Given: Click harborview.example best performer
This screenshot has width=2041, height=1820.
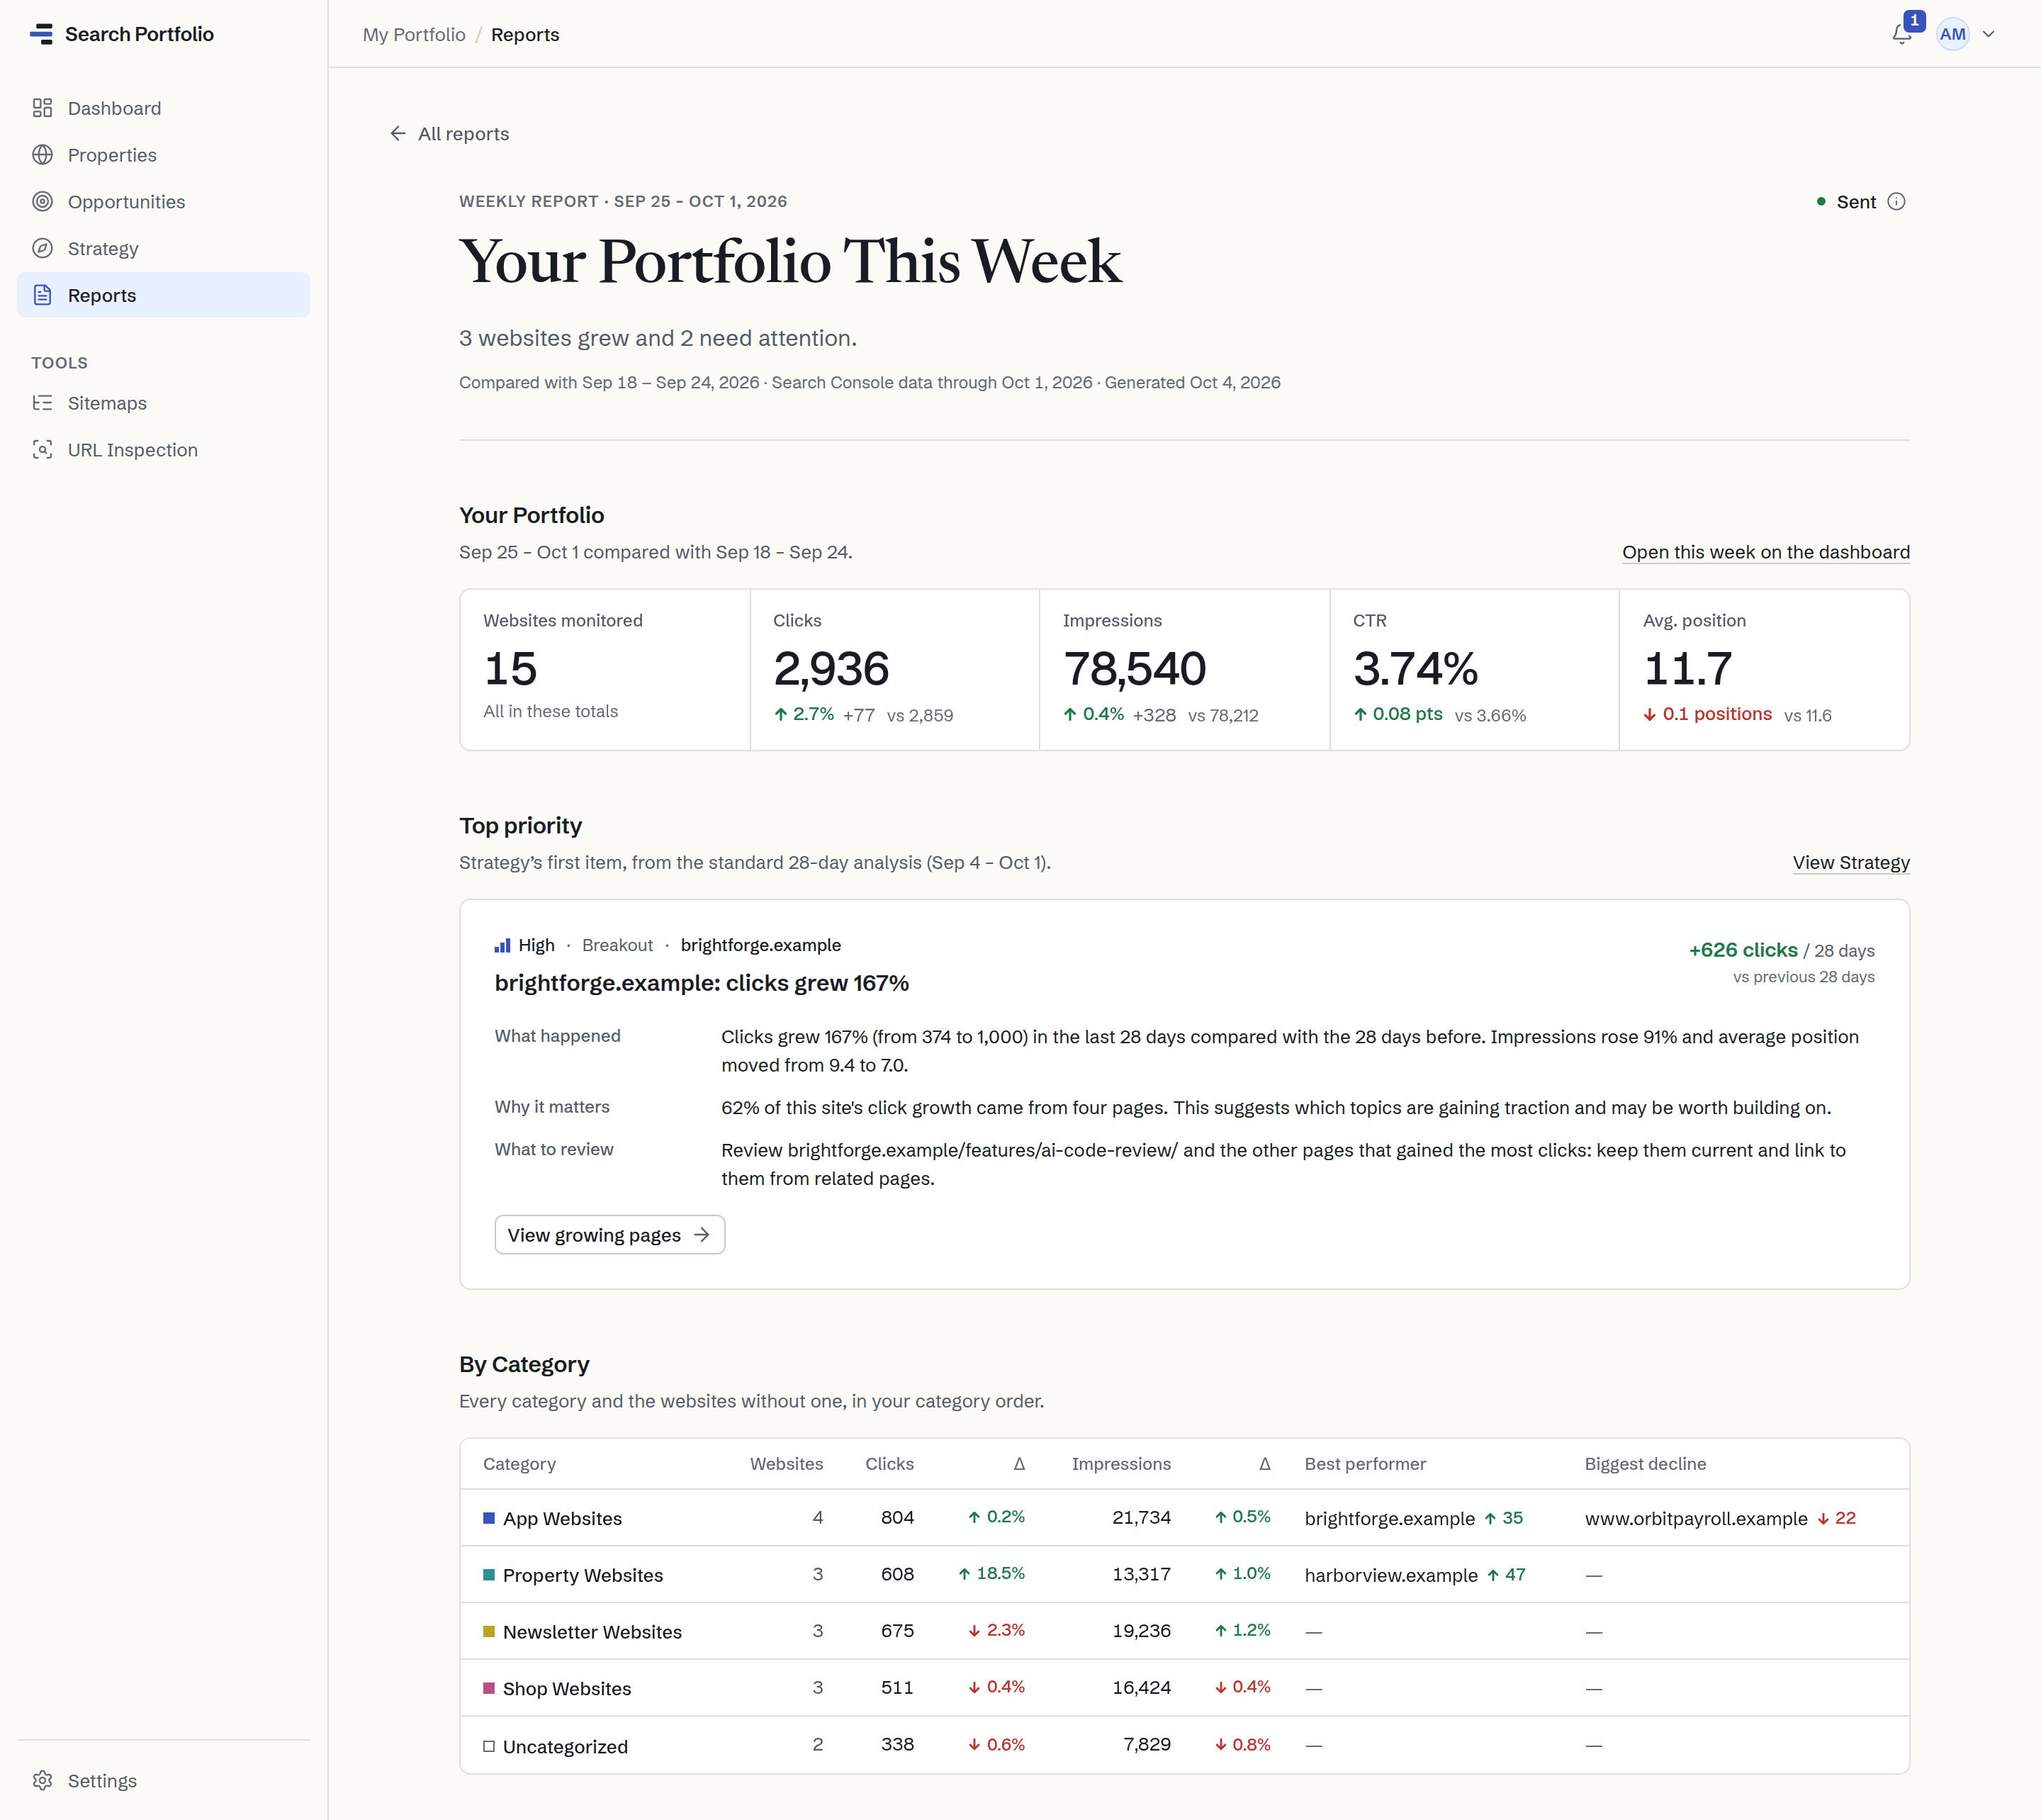Looking at the screenshot, I should pos(1391,1575).
